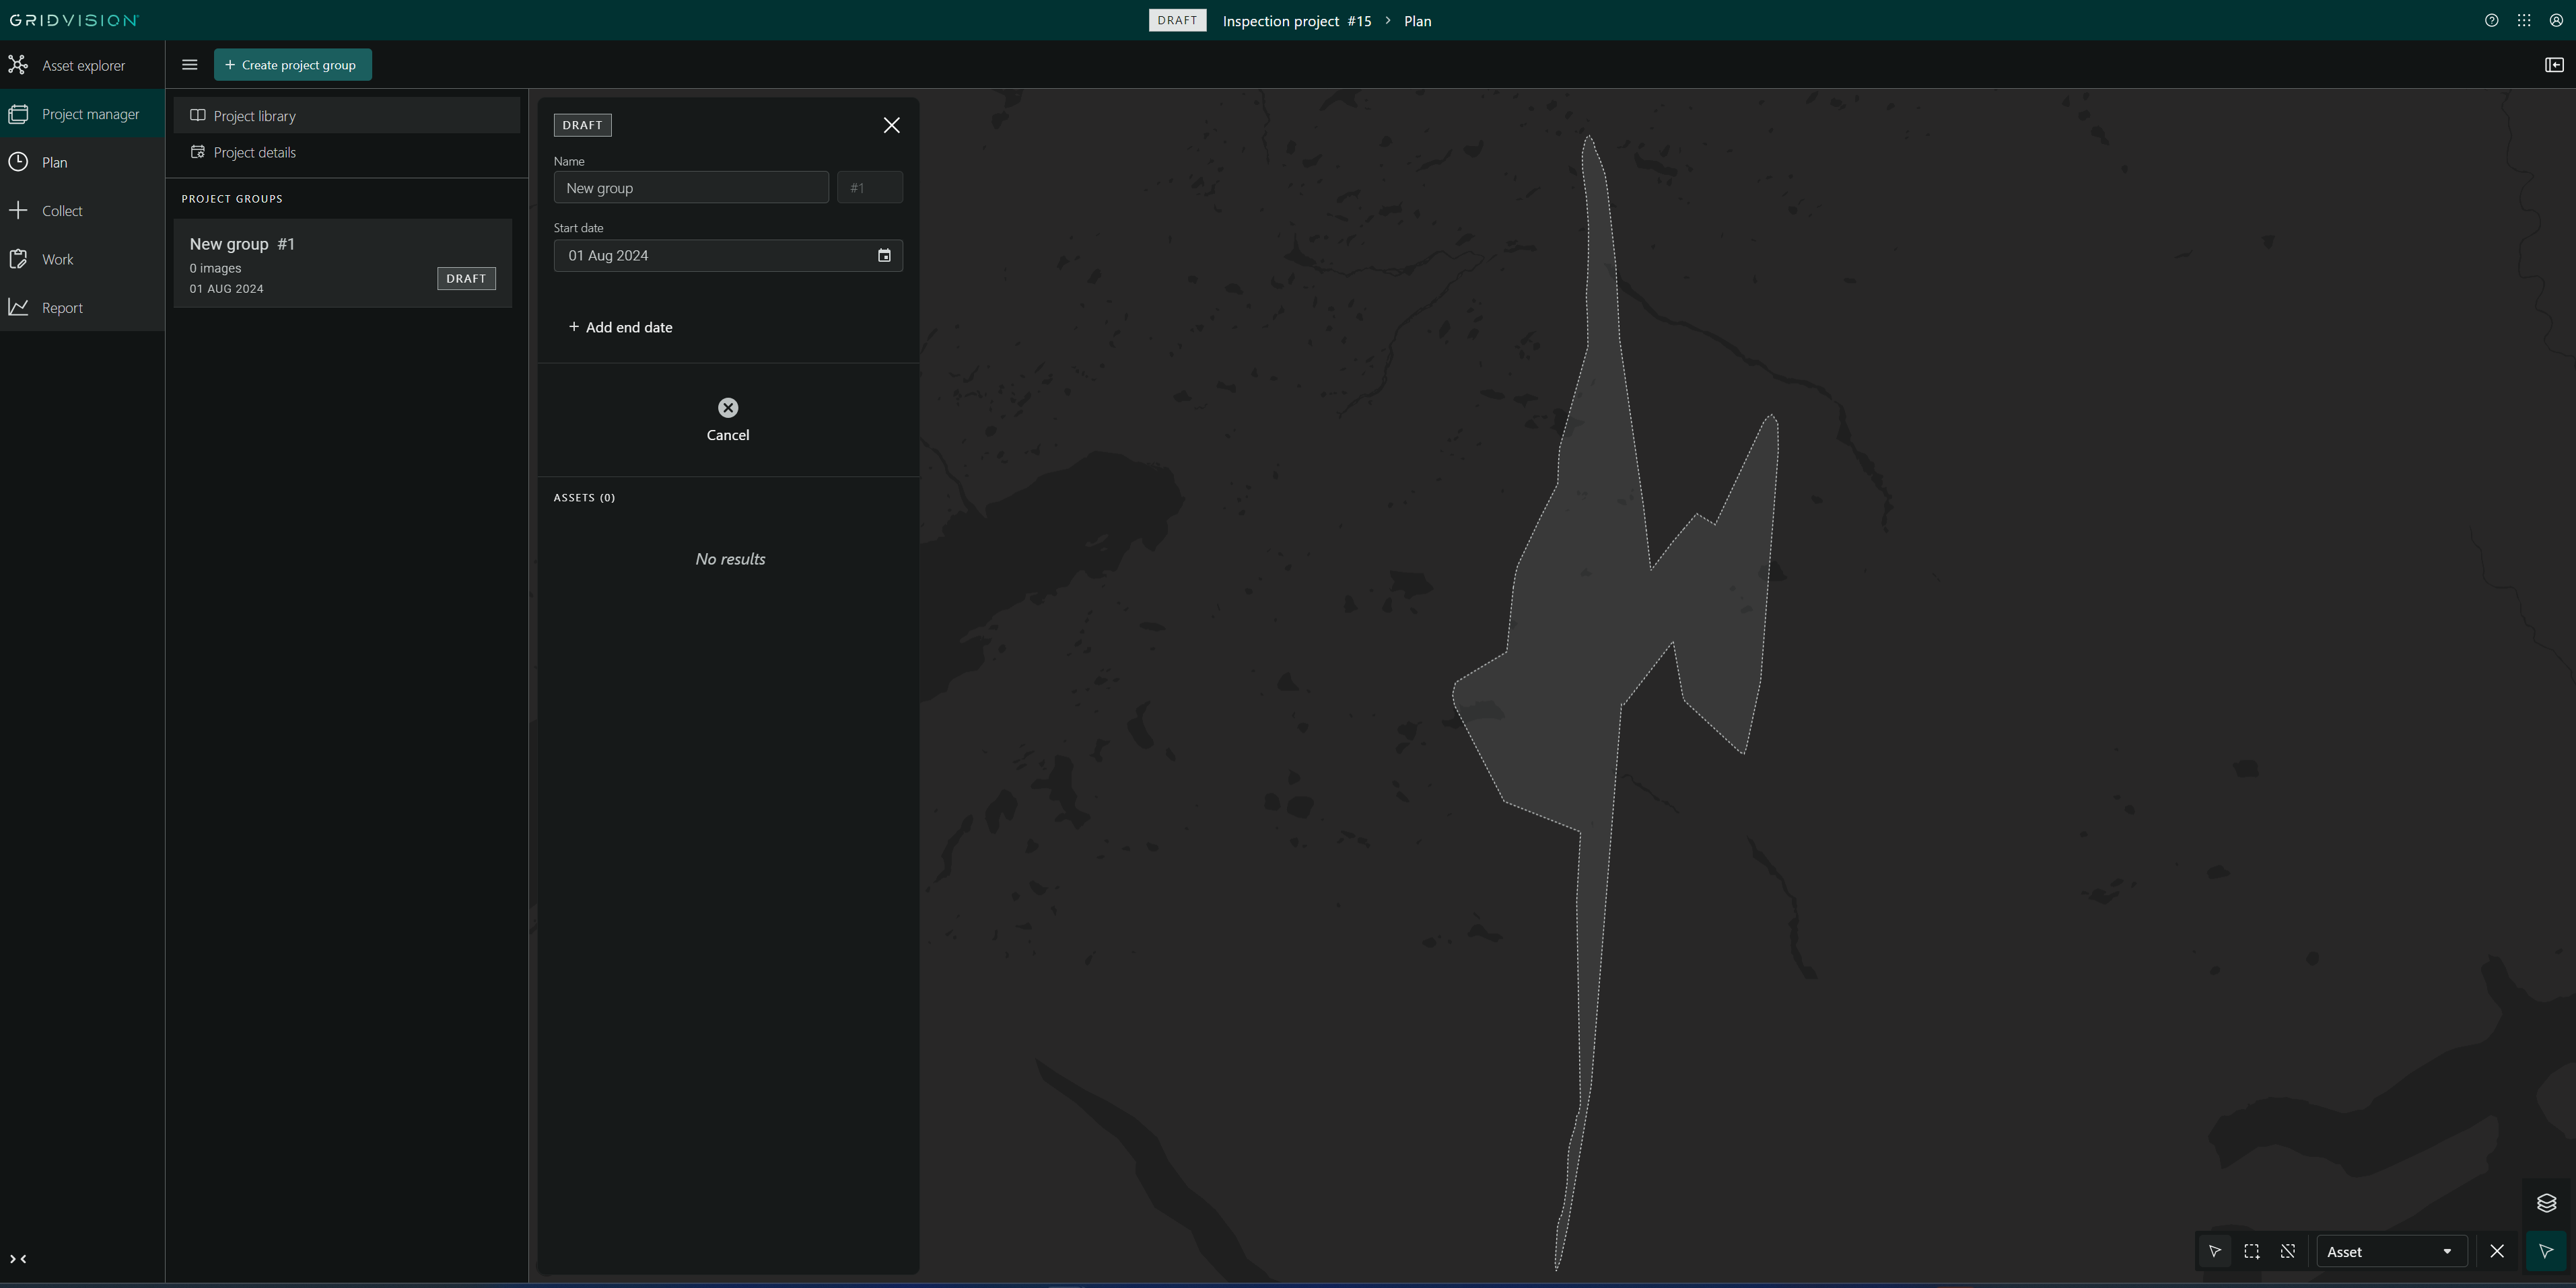This screenshot has height=1288, width=2576.
Task: Go to Asset explorer
Action: tap(82, 66)
